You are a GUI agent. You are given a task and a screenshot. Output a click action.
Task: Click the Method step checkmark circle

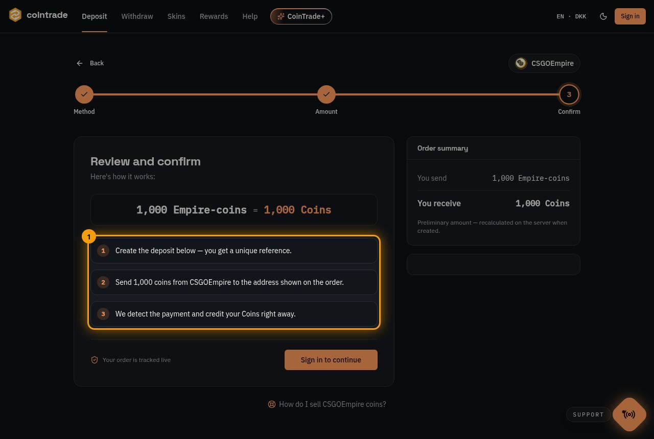click(84, 94)
